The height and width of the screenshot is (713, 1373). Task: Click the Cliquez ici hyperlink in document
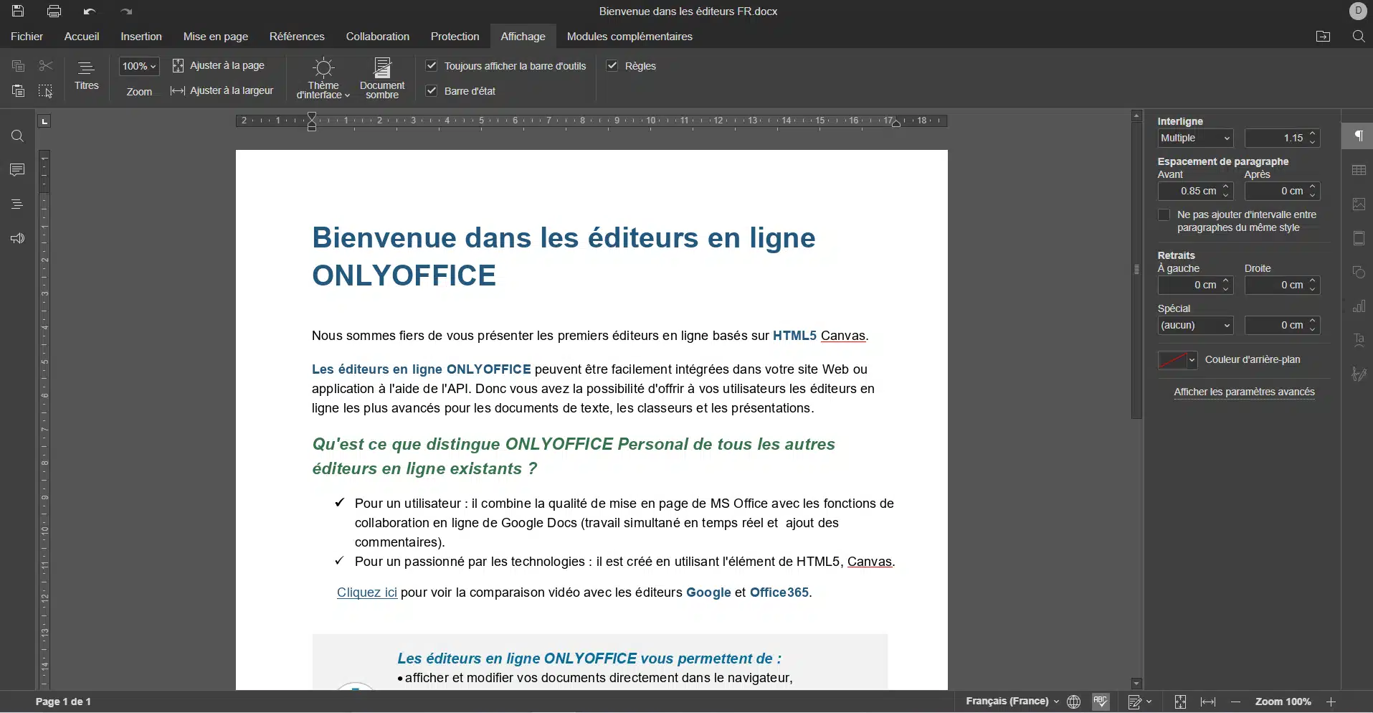[x=367, y=592]
